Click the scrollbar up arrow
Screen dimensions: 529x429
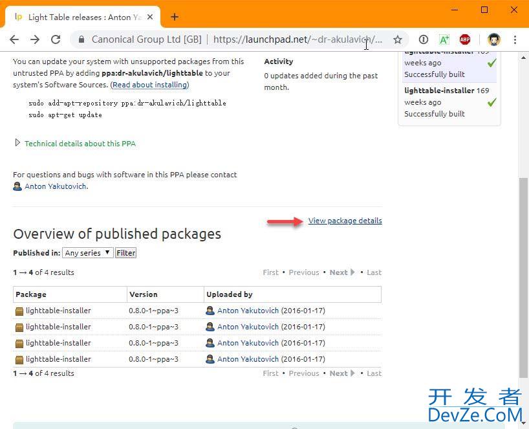523,58
